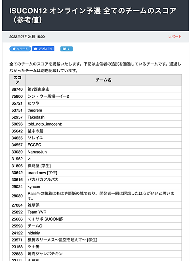191x261 pixels.
Task: Open the レポート category link
Action: 175,36
